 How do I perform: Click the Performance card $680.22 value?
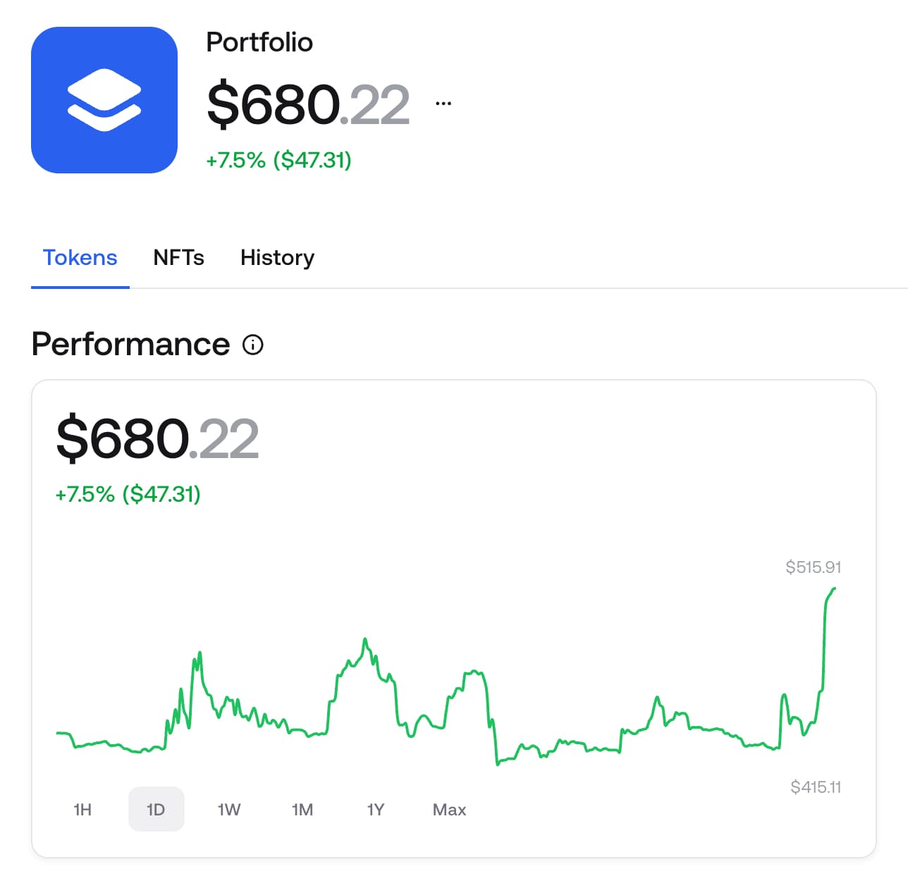point(157,439)
